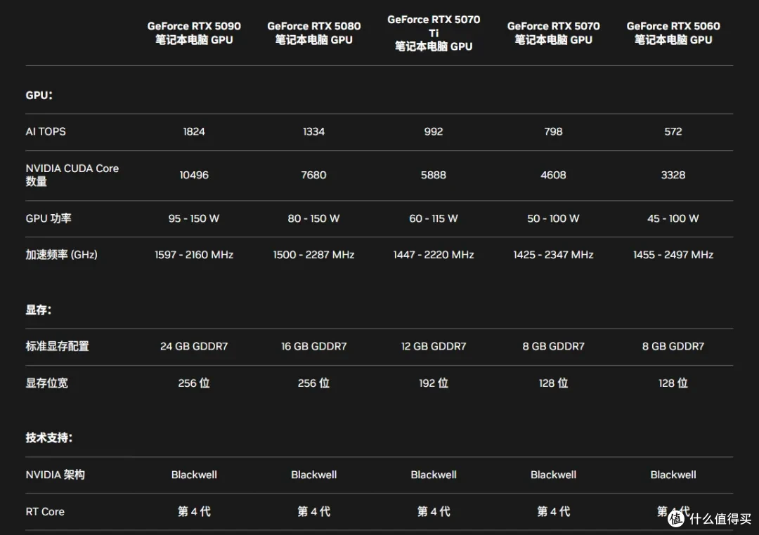Select the GeForce RTX 5060 column header
Screen dimensions: 759x535
pyautogui.click(x=673, y=33)
